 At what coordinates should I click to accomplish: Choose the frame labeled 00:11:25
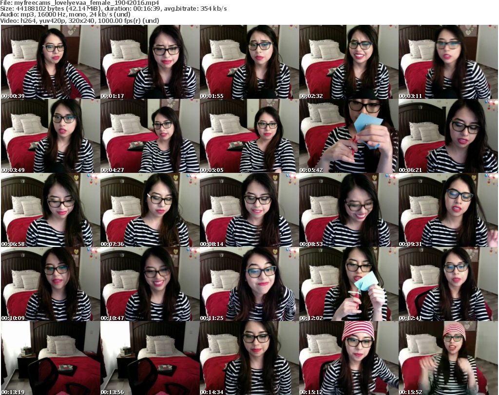tap(249, 284)
